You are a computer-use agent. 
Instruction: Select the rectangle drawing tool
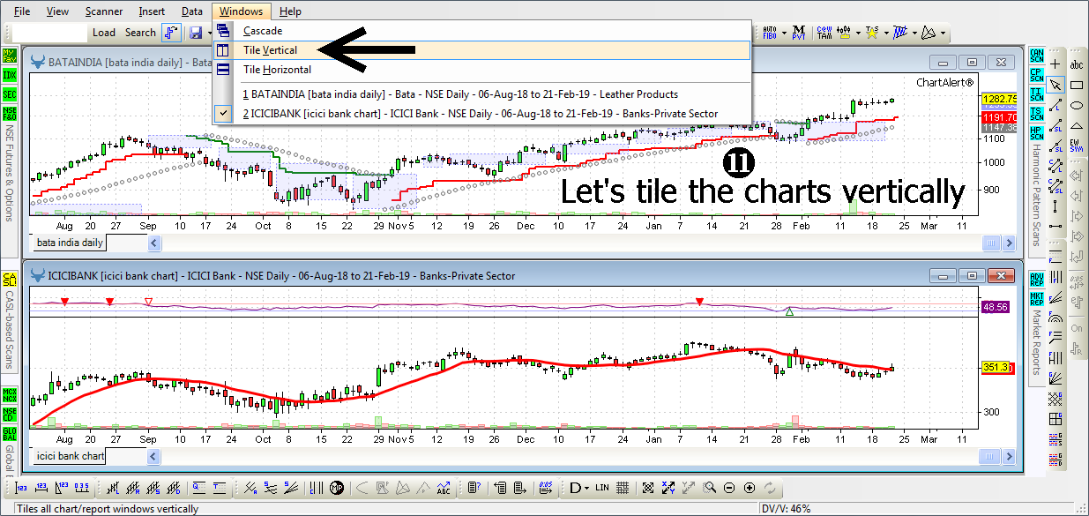click(1077, 85)
